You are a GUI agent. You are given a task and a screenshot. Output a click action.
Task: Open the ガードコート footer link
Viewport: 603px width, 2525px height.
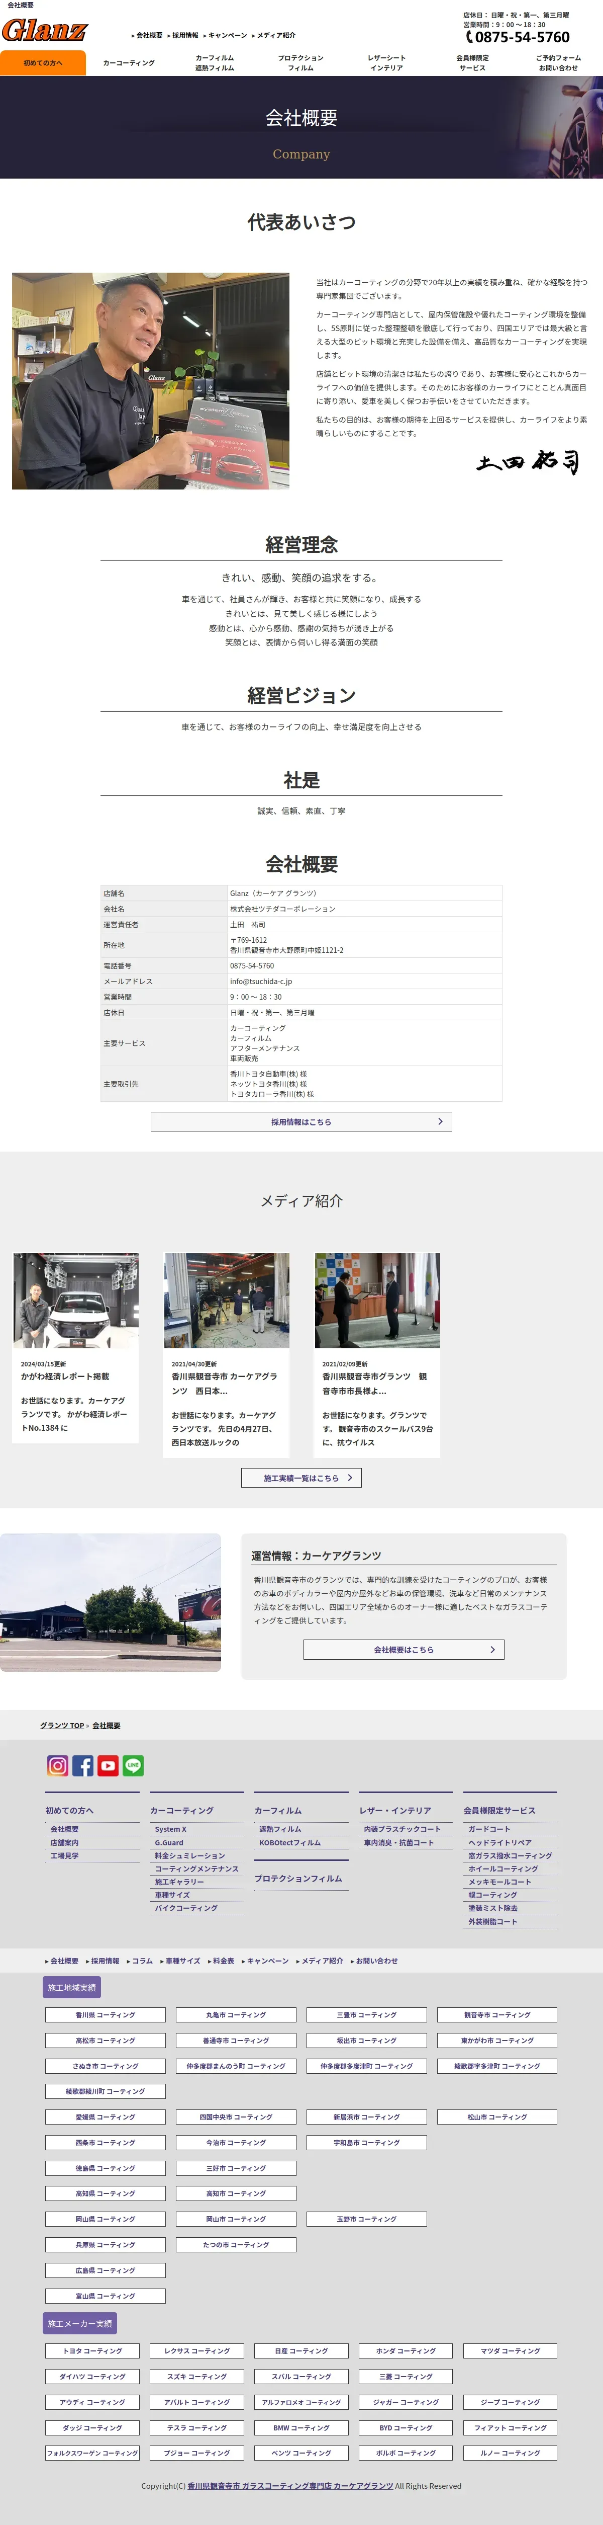[x=489, y=1829]
